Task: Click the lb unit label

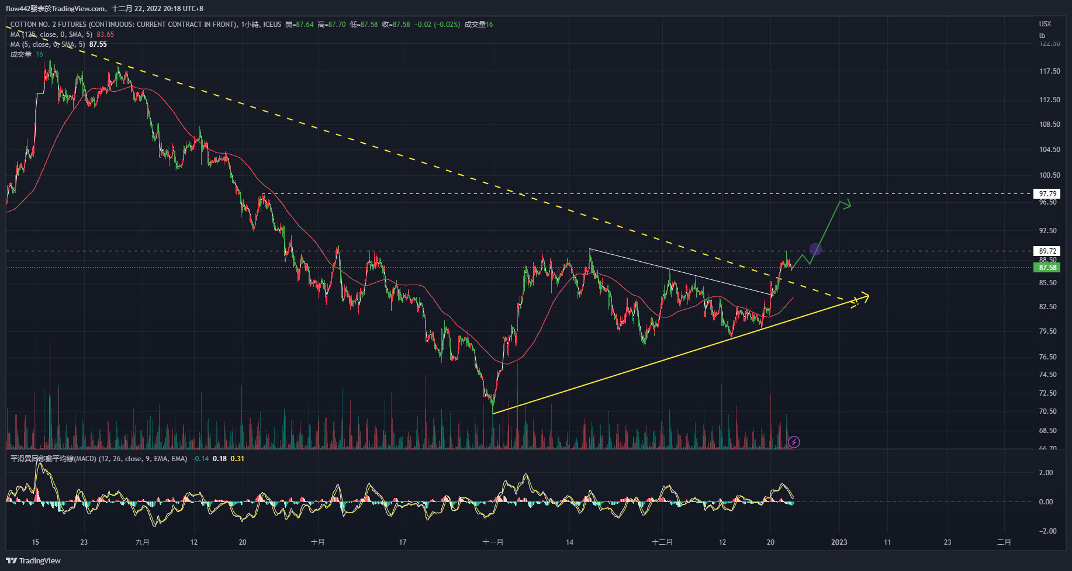Action: click(1042, 35)
